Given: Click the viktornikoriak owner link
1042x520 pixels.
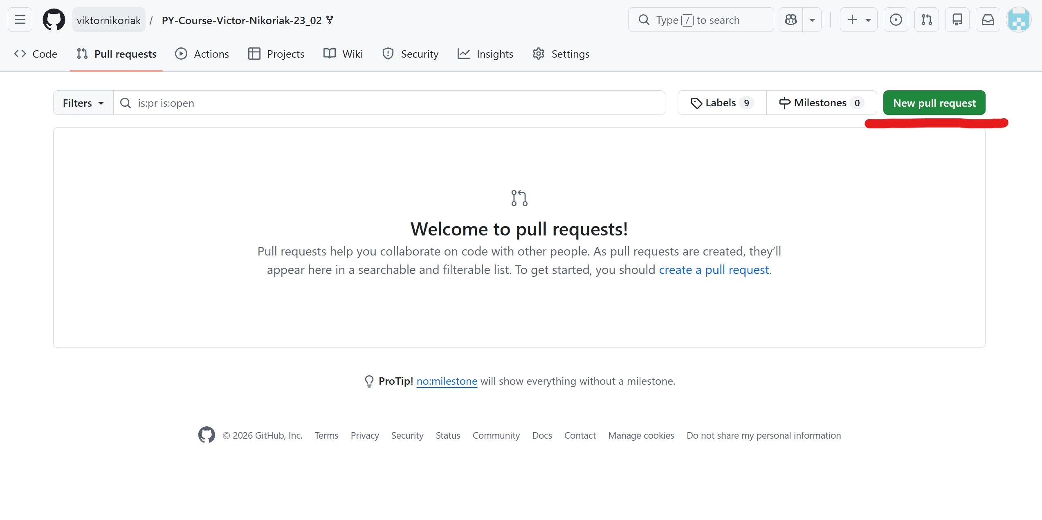Looking at the screenshot, I should [x=109, y=20].
